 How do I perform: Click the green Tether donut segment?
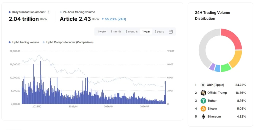[x=226, y=68]
